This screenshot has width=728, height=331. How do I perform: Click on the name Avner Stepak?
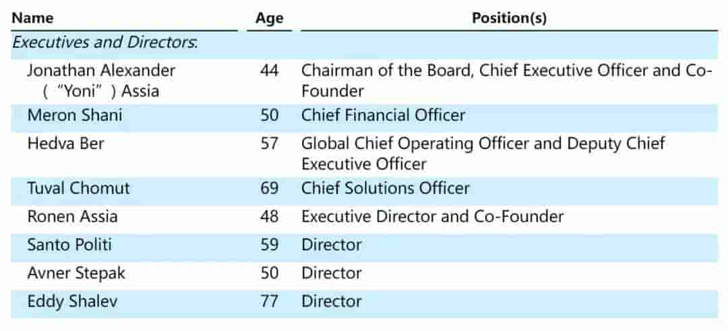[x=76, y=273]
